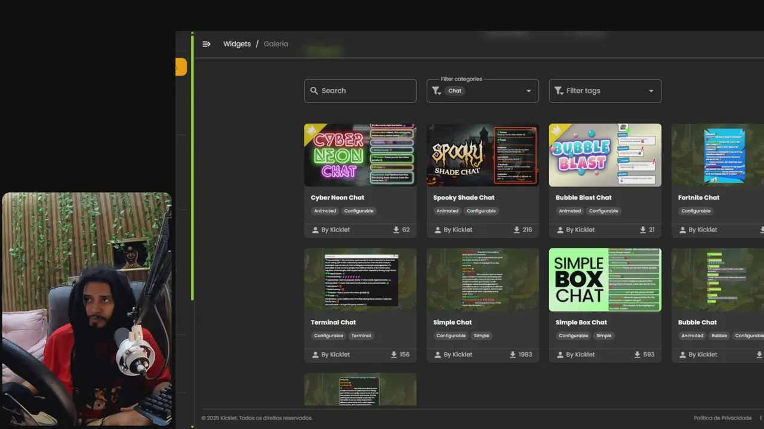Click the funnel icon in Filter categories
This screenshot has height=429, width=764.
point(436,91)
